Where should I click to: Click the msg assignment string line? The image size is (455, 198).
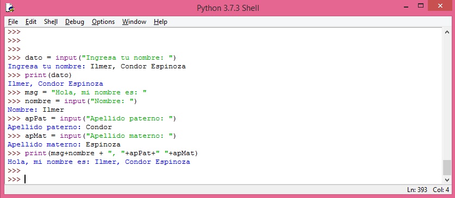[x=86, y=92]
